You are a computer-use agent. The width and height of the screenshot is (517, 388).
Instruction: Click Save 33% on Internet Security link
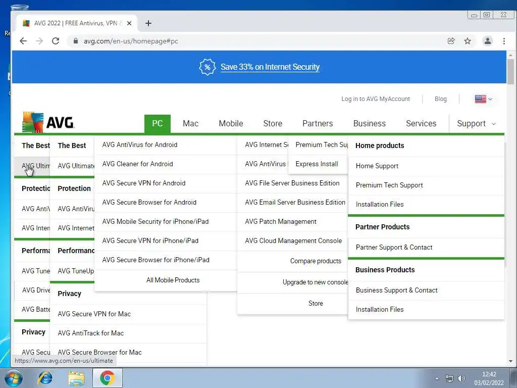pos(270,67)
